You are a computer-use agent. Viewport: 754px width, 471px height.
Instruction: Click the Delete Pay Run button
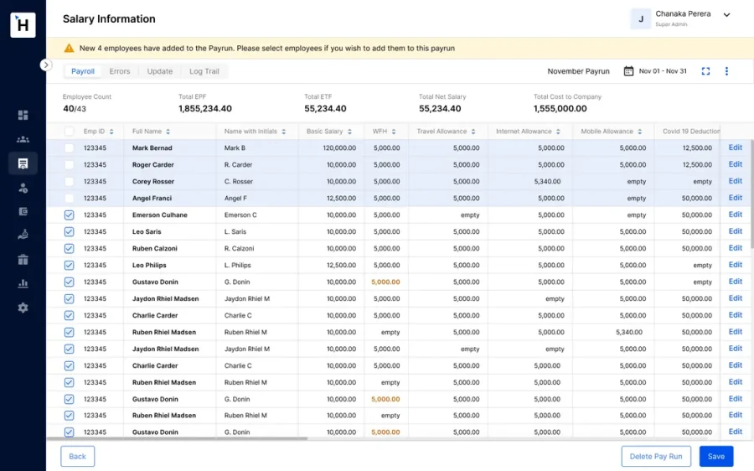point(656,456)
